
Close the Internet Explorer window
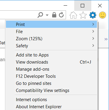[x=100, y=6]
